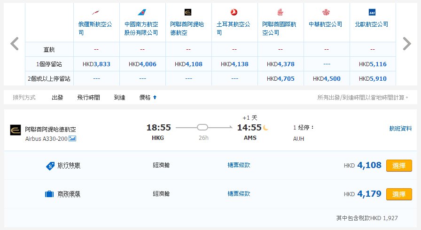421x230 pixels.
Task: Click the stopover marker on flight route line
Action: [x=203, y=127]
